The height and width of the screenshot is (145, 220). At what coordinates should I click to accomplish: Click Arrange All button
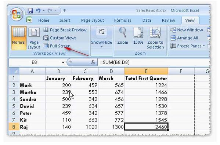click(x=184, y=38)
